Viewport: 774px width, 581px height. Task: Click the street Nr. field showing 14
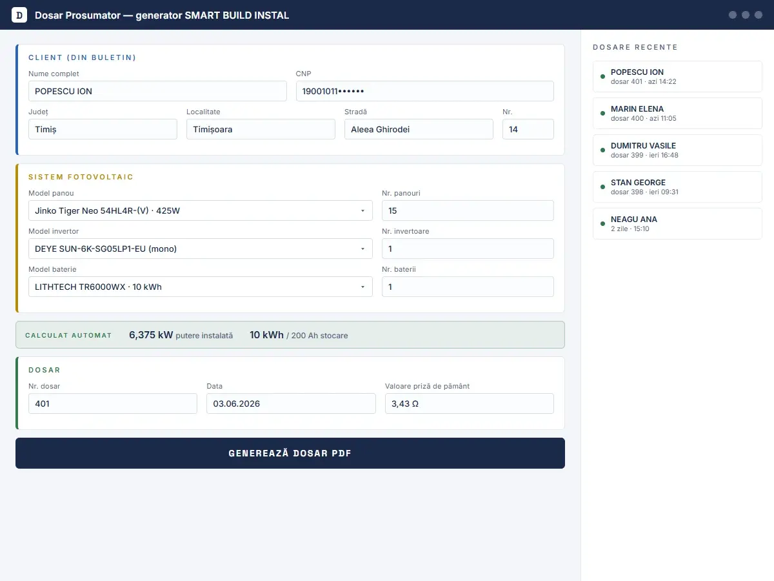tap(528, 129)
